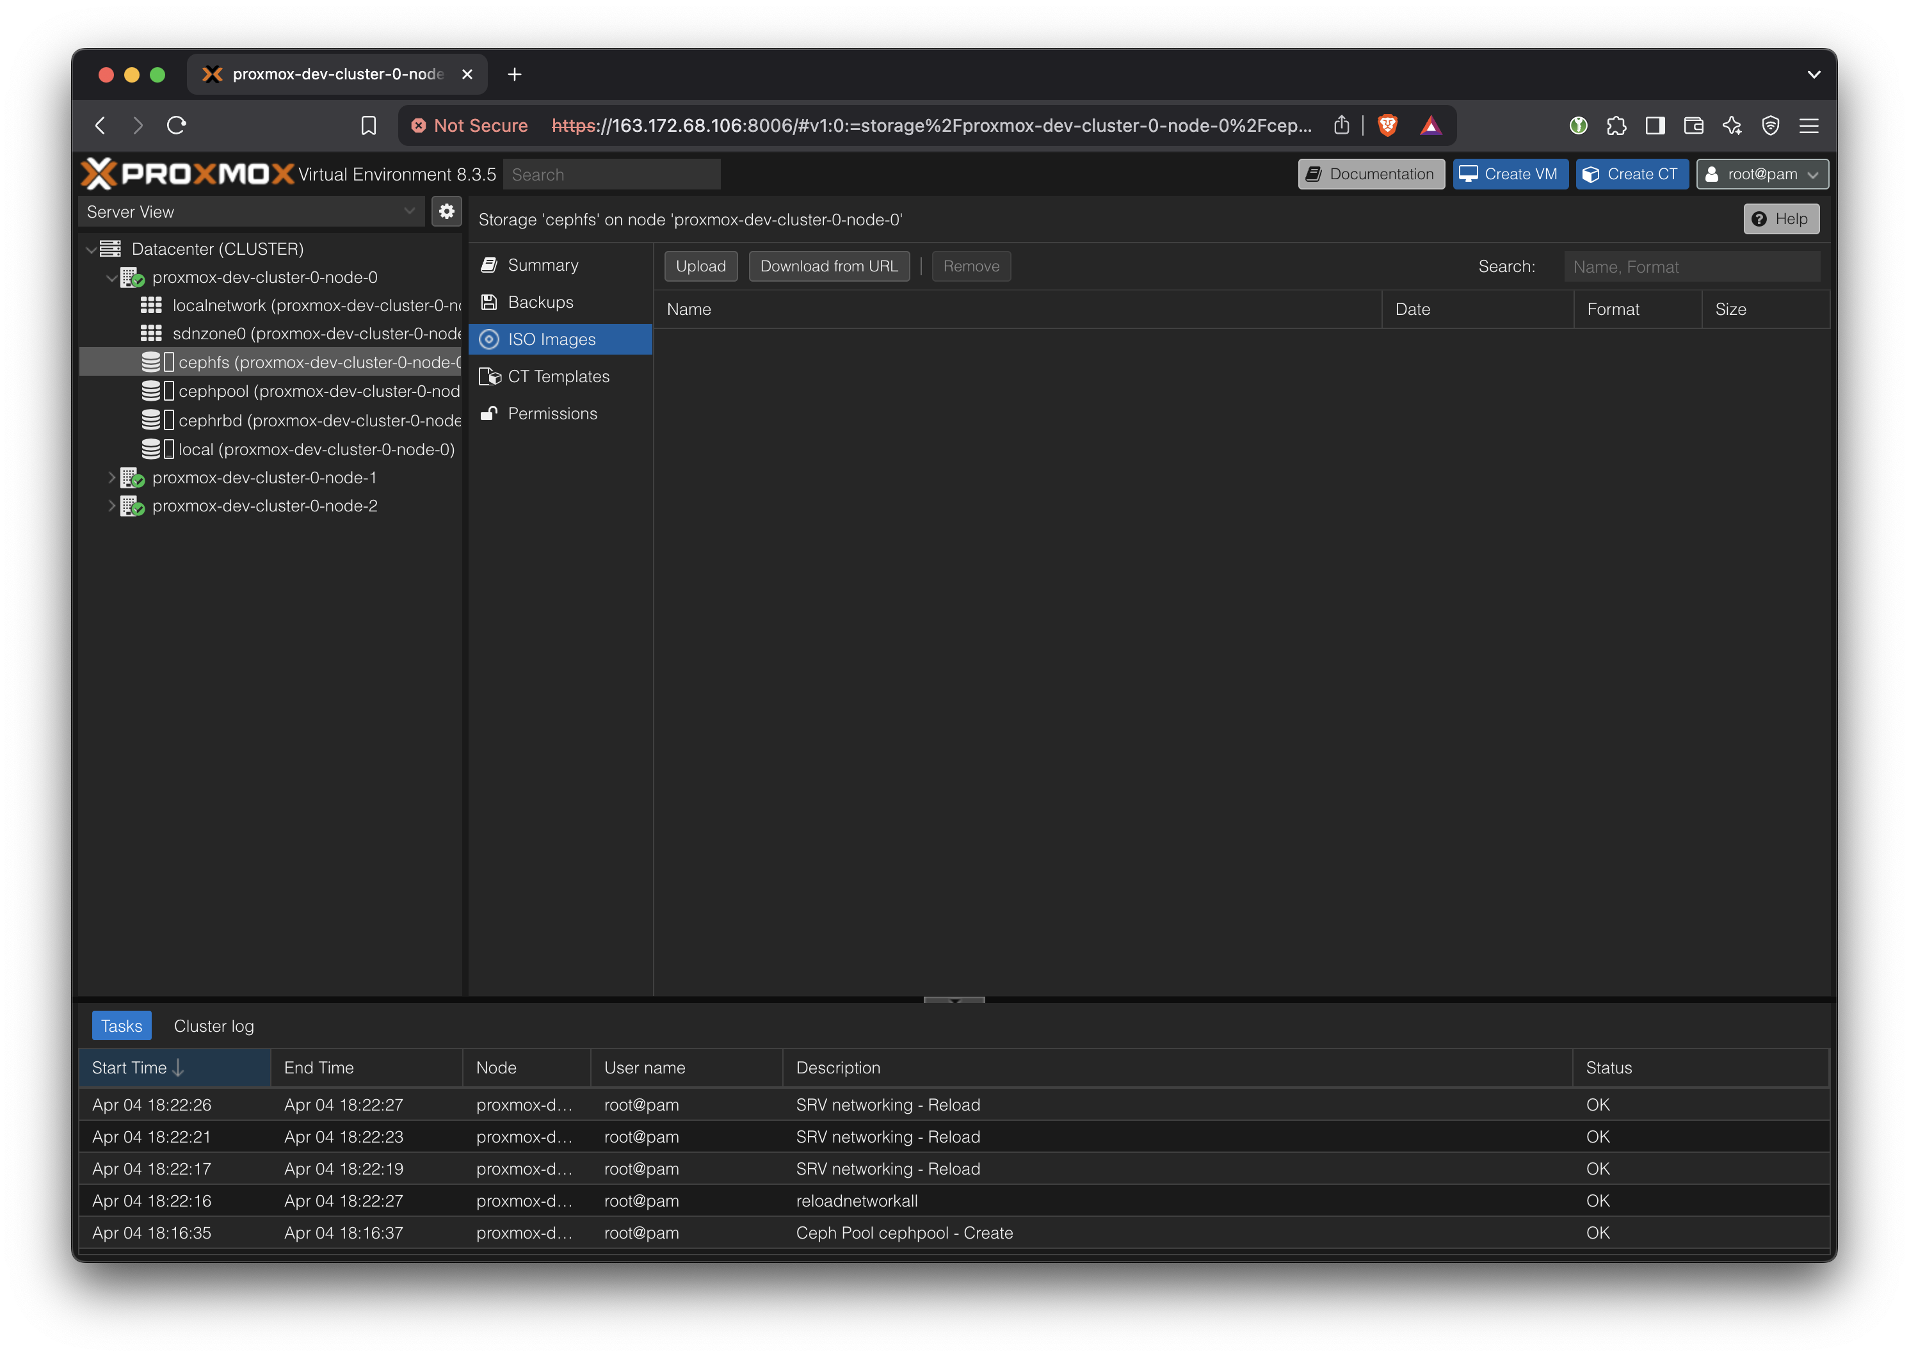The width and height of the screenshot is (1909, 1357).
Task: Toggle the browser sidebar panel icon
Action: tap(1654, 125)
